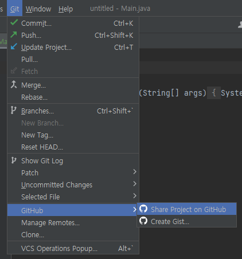Click the green Commit checkmark icon
The height and width of the screenshot is (259, 242).
[x=14, y=23]
